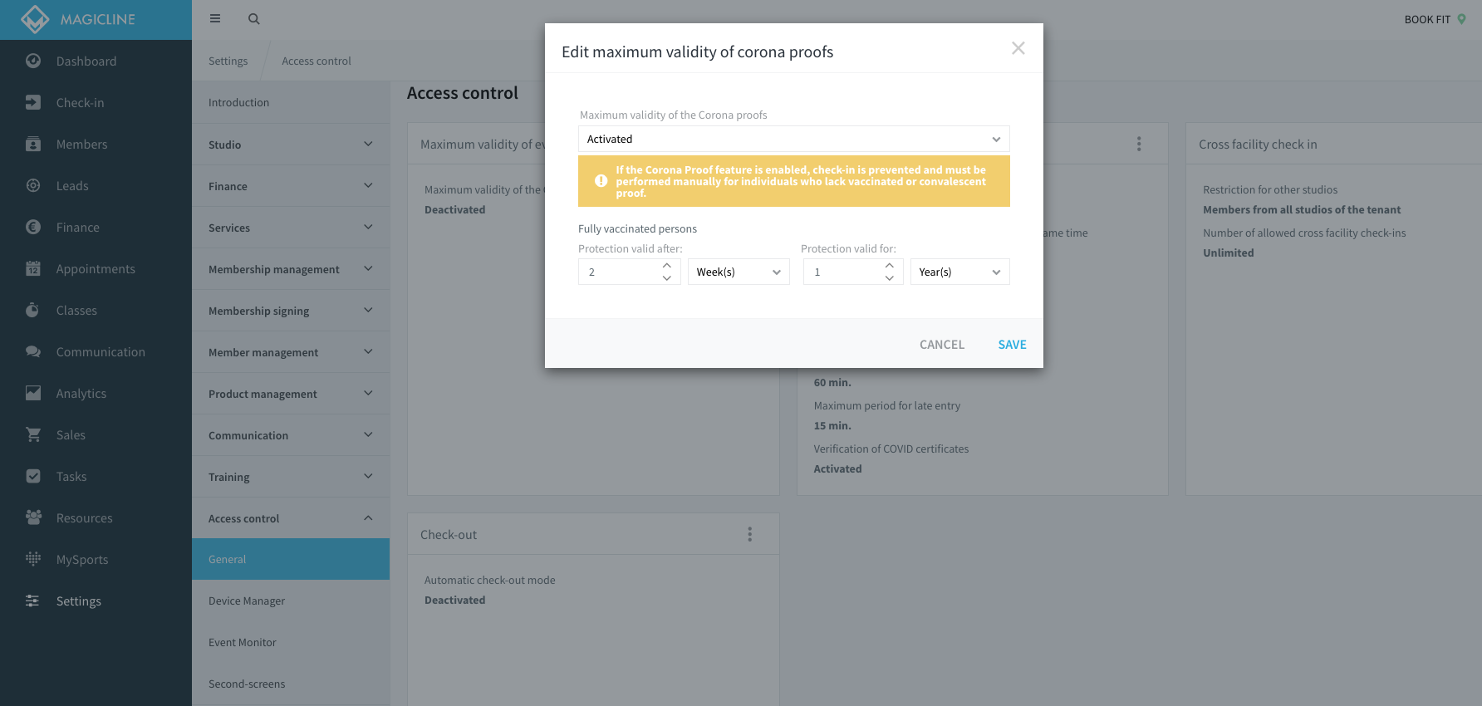This screenshot has height=706, width=1482.
Task: Click CANCEL in the dialog
Action: pyautogui.click(x=941, y=345)
